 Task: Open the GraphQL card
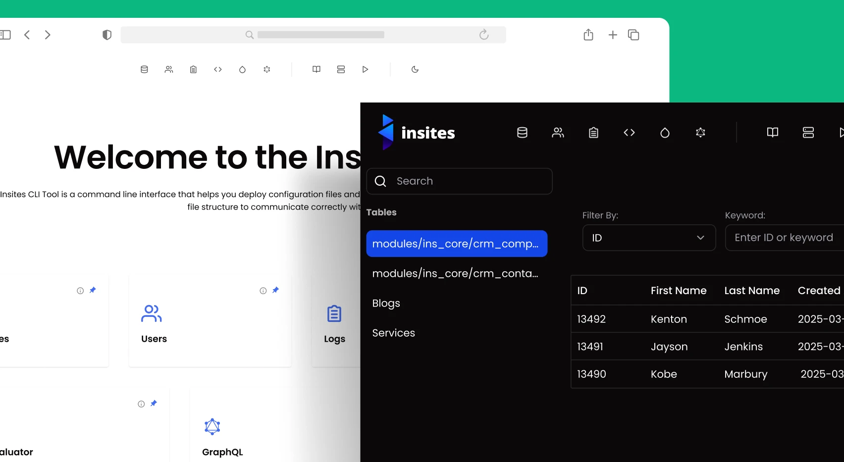pyautogui.click(x=222, y=436)
